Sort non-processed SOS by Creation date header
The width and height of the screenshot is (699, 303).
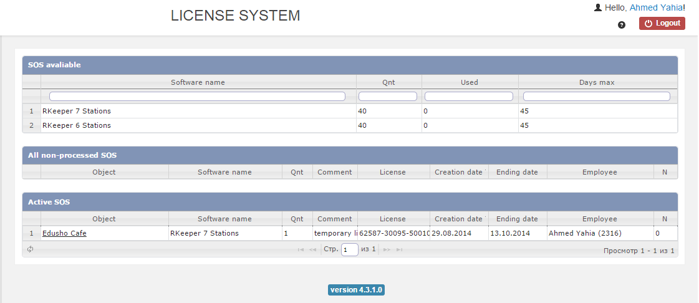click(x=459, y=172)
